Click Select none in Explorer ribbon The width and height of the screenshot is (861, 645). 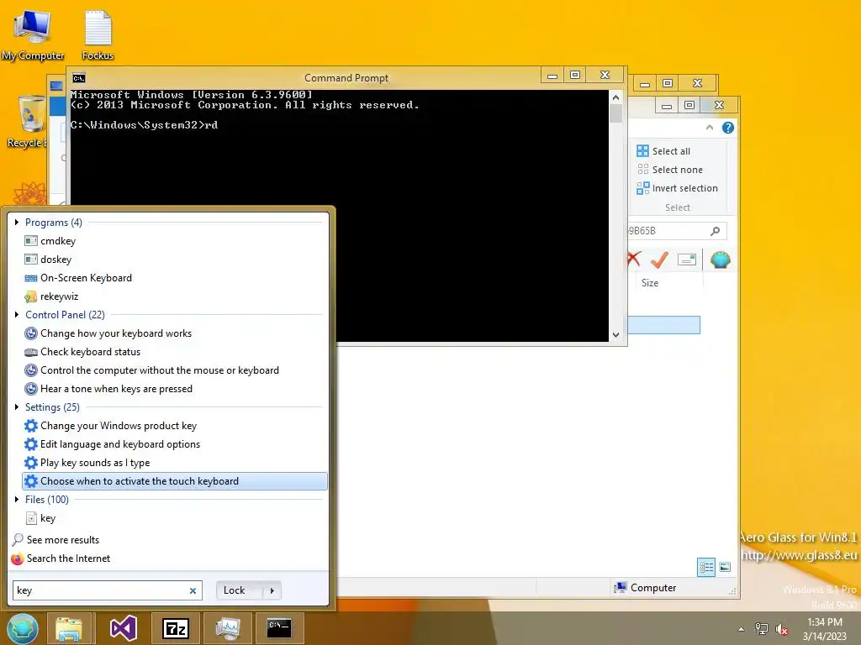click(669, 170)
